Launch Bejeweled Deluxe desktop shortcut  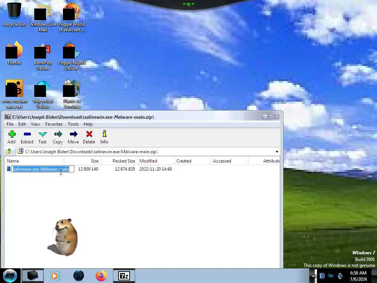43,94
